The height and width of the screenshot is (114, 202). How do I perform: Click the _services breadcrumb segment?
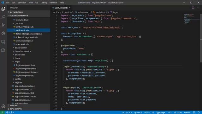(x=68, y=12)
